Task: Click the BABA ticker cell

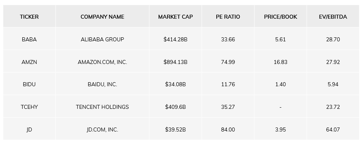Action: (x=29, y=39)
